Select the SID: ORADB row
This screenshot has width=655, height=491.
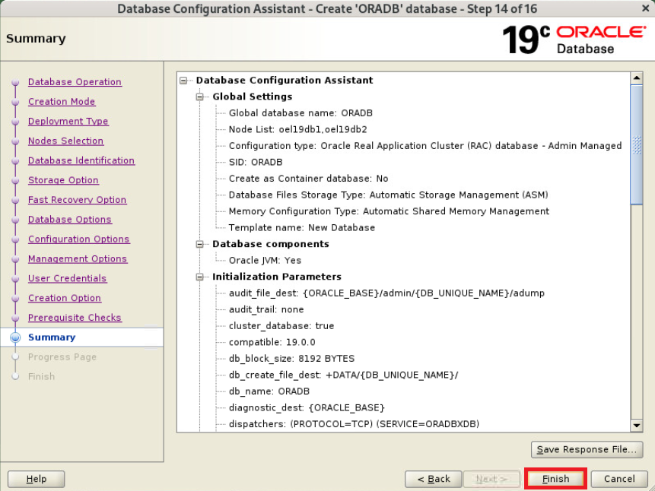256,162
